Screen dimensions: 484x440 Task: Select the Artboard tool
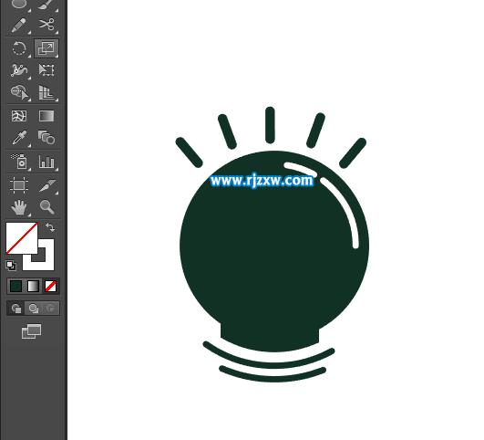tap(19, 185)
